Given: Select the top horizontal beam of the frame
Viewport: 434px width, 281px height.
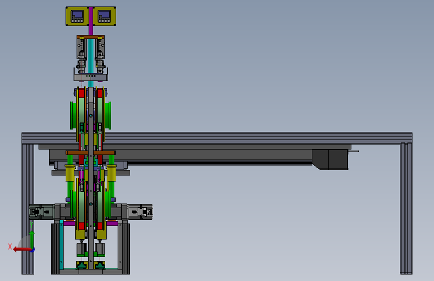Looking at the screenshot, I should pos(217,137).
